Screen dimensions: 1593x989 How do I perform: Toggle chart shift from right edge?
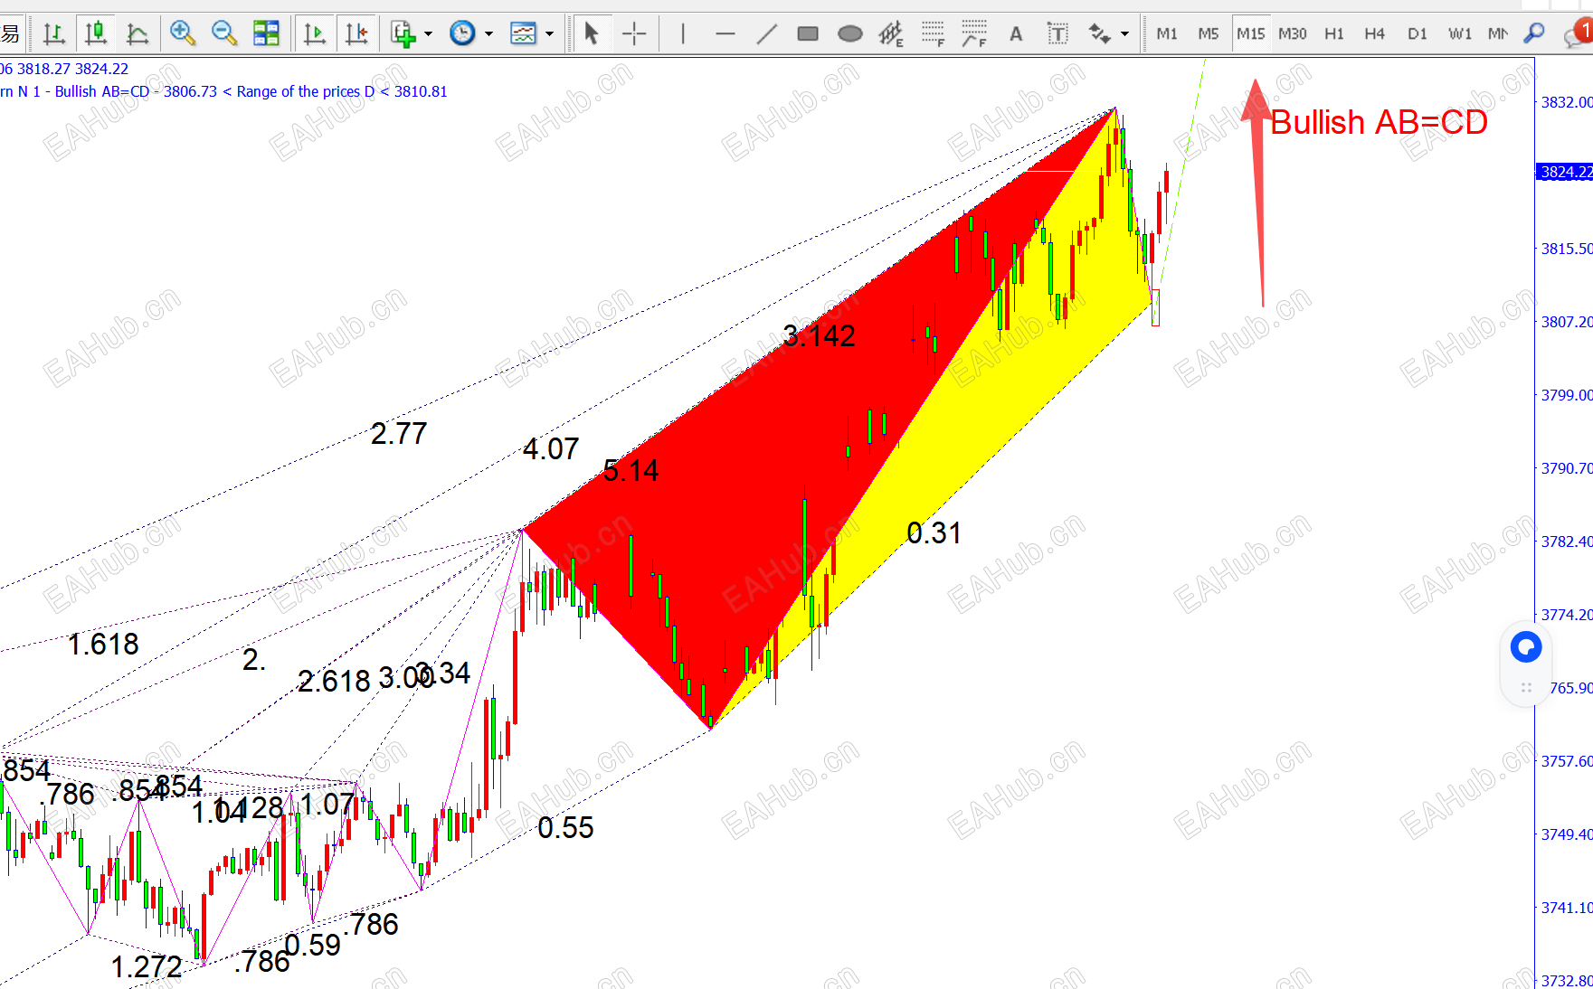point(356,34)
